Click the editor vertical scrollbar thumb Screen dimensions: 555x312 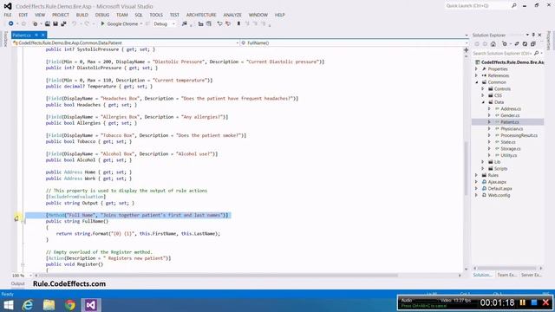(x=466, y=168)
